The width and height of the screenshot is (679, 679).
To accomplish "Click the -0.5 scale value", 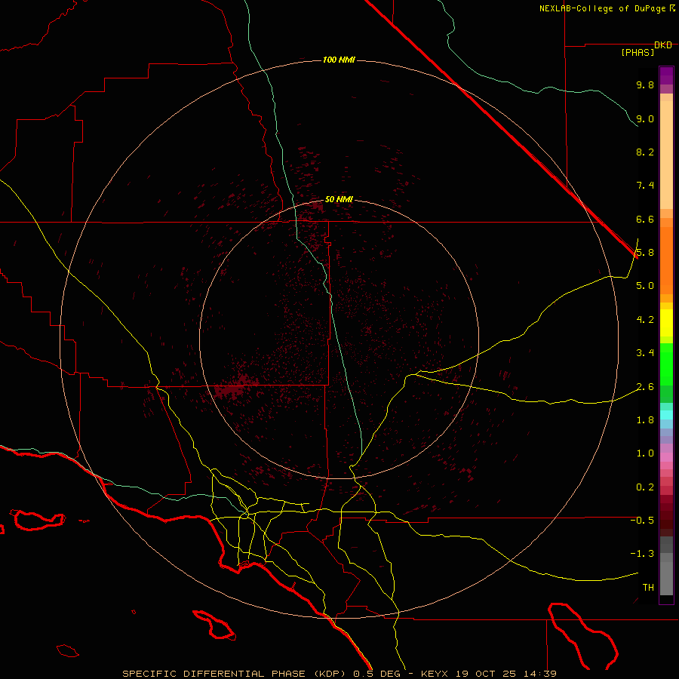I will (x=642, y=521).
